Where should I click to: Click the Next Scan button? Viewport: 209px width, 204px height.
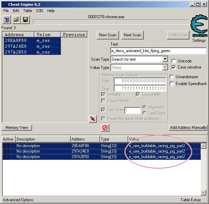(x=132, y=35)
